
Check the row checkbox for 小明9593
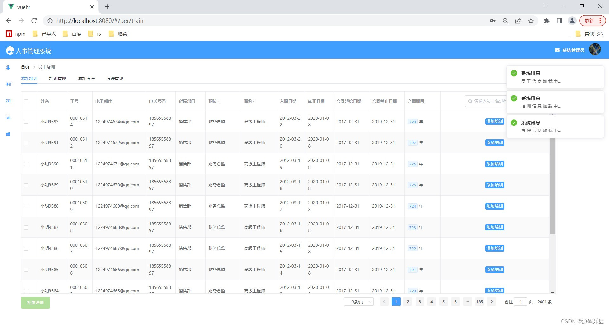coord(26,121)
